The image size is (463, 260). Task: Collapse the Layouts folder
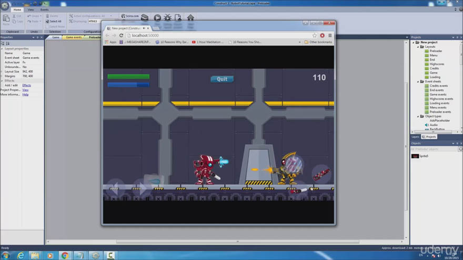click(418, 47)
